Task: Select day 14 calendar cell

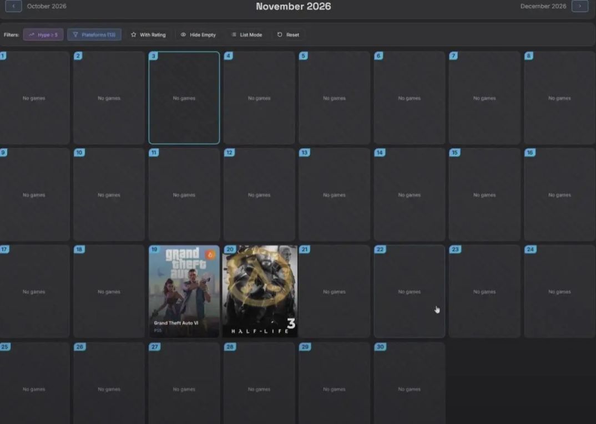Action: (410, 195)
